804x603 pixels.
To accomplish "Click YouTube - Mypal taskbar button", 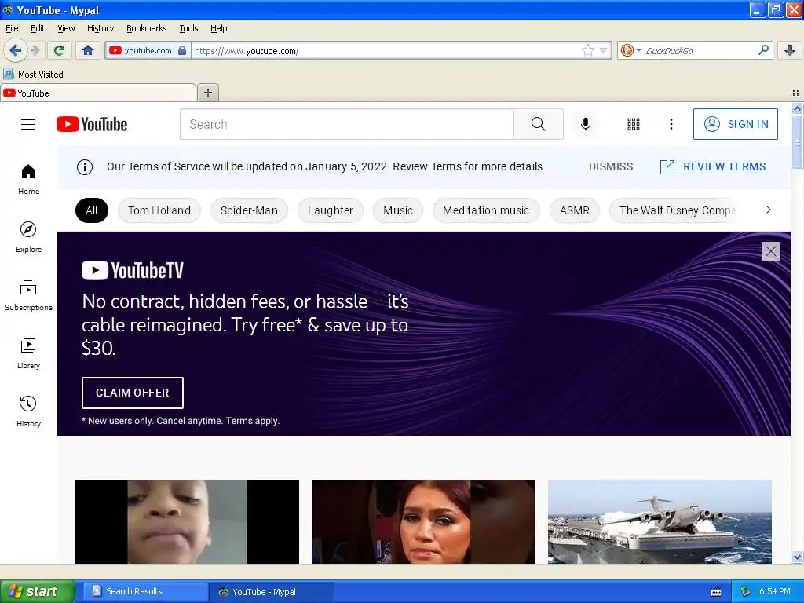I will pyautogui.click(x=272, y=592).
